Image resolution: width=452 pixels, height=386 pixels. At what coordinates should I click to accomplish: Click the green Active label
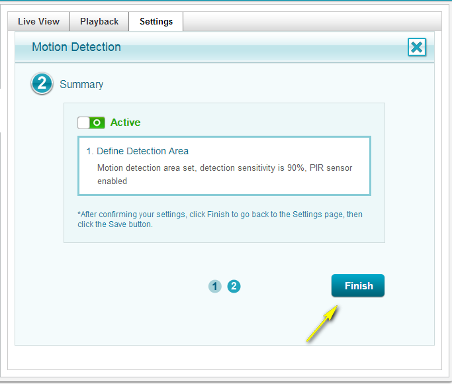pyautogui.click(x=125, y=122)
